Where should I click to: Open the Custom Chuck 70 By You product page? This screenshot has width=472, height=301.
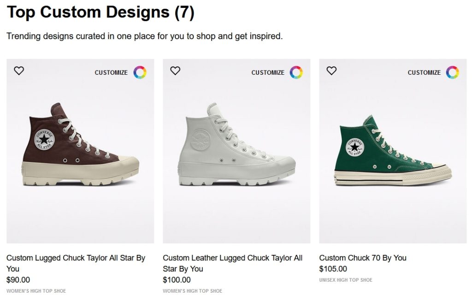point(363,258)
